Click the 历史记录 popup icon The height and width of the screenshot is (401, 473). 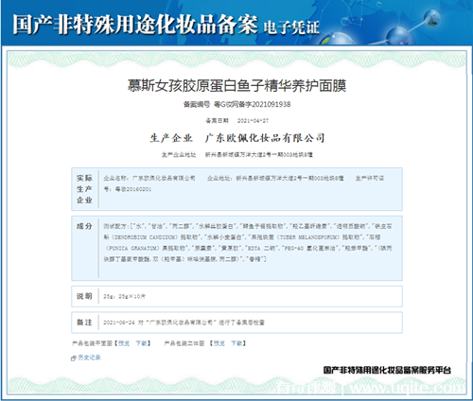click(x=74, y=358)
